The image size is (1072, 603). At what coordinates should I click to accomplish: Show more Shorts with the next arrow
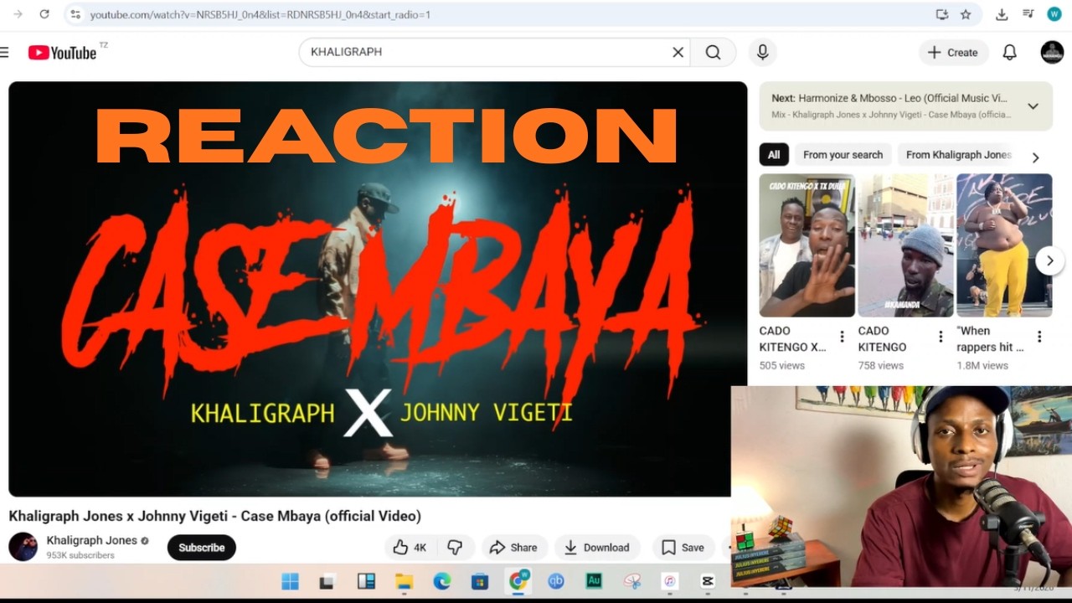pyautogui.click(x=1050, y=260)
